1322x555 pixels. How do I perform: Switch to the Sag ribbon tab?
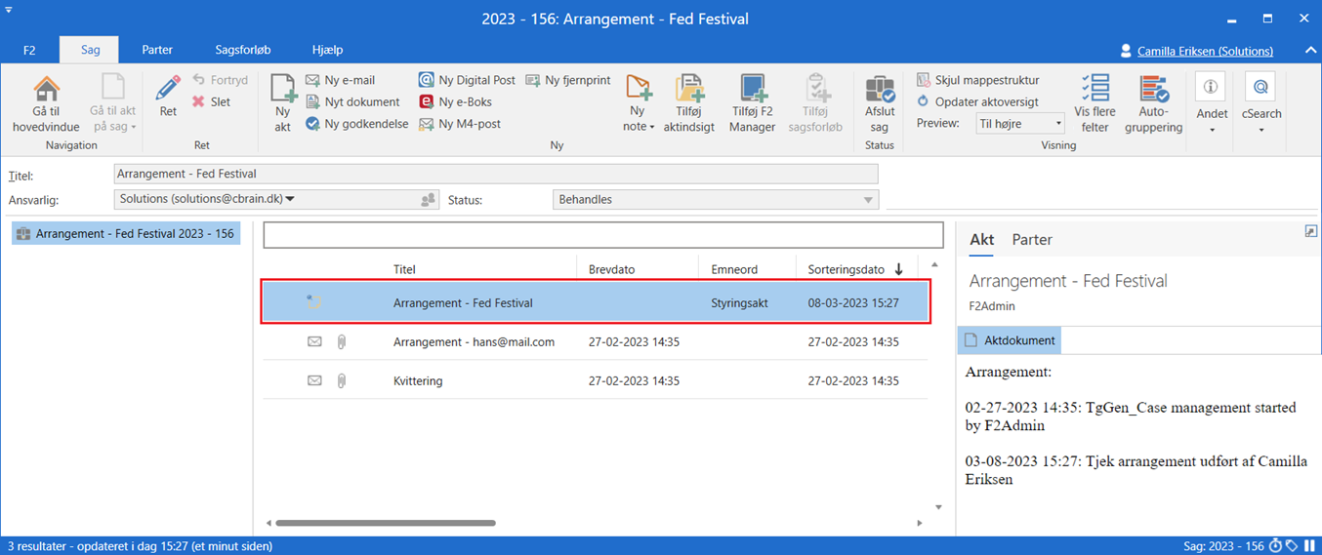pos(90,50)
